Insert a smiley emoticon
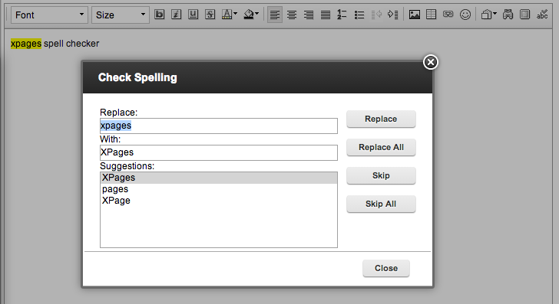559x304 pixels. tap(465, 15)
